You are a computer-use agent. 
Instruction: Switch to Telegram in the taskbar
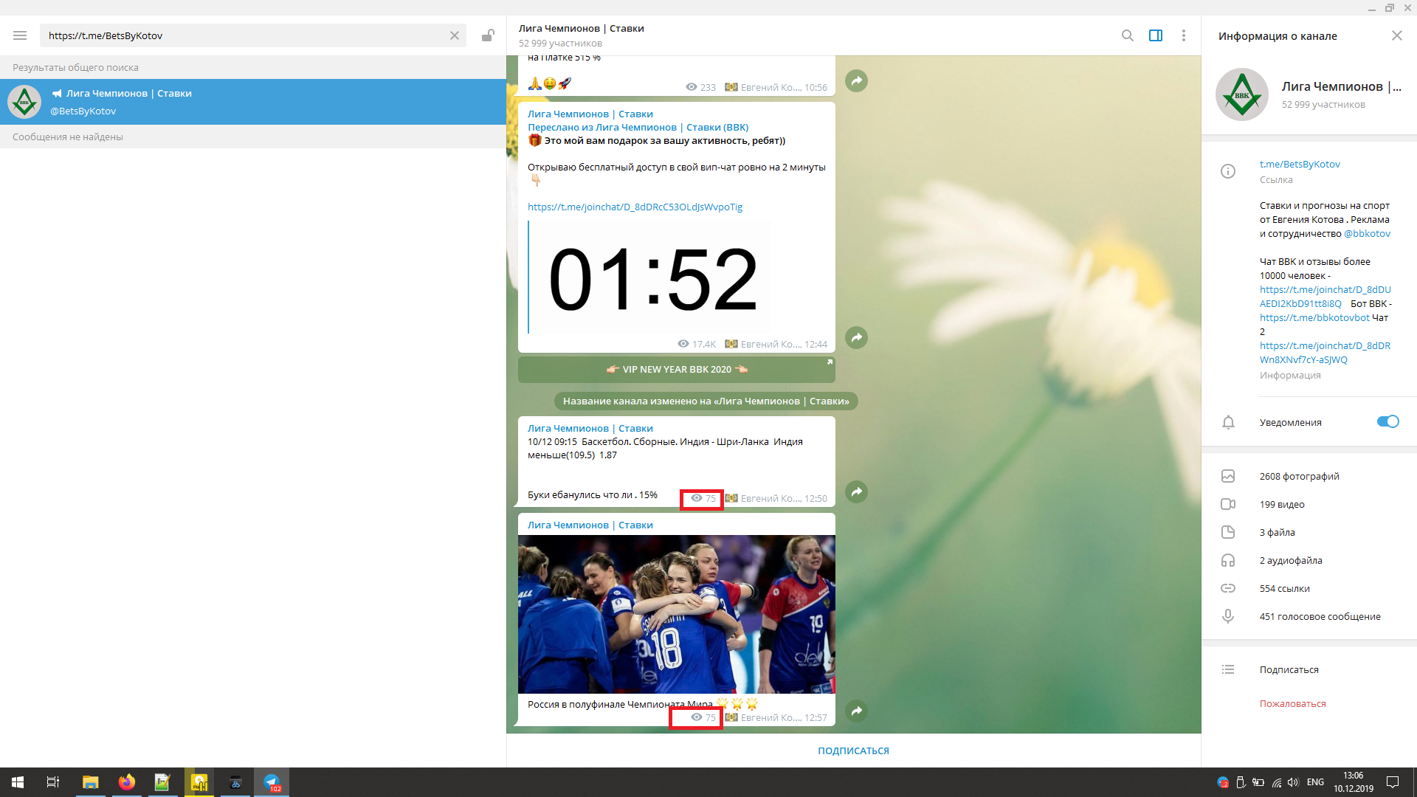coord(272,782)
